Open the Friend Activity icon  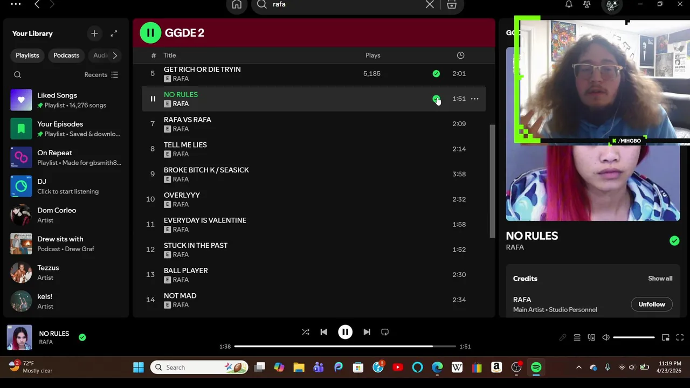coord(587,4)
